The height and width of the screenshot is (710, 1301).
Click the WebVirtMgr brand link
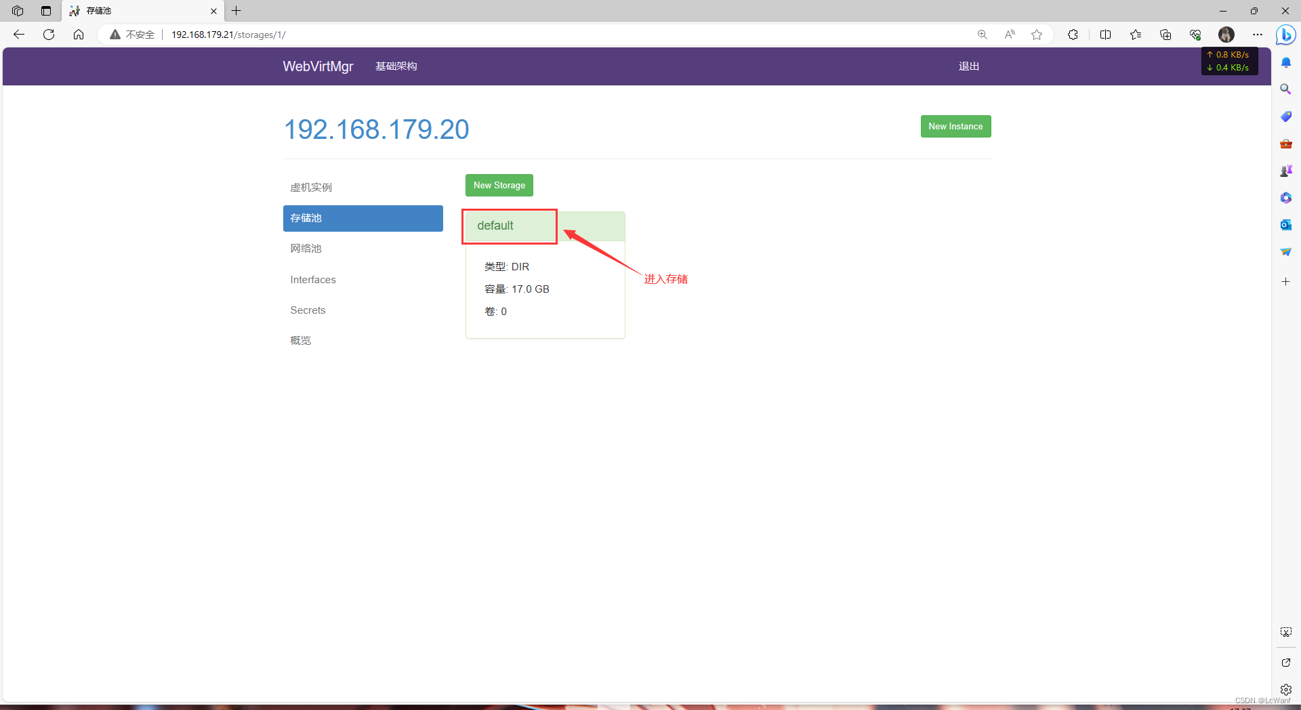pyautogui.click(x=318, y=66)
